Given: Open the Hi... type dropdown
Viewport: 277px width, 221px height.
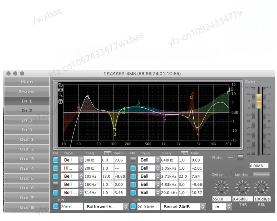Looking at the screenshot, I should (x=72, y=168).
